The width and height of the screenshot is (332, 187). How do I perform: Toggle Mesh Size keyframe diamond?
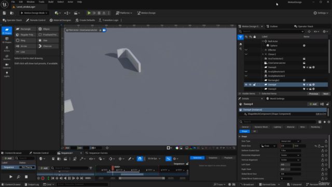pos(326,146)
